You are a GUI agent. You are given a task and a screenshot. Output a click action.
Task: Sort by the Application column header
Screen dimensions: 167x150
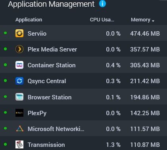[x=29, y=20]
